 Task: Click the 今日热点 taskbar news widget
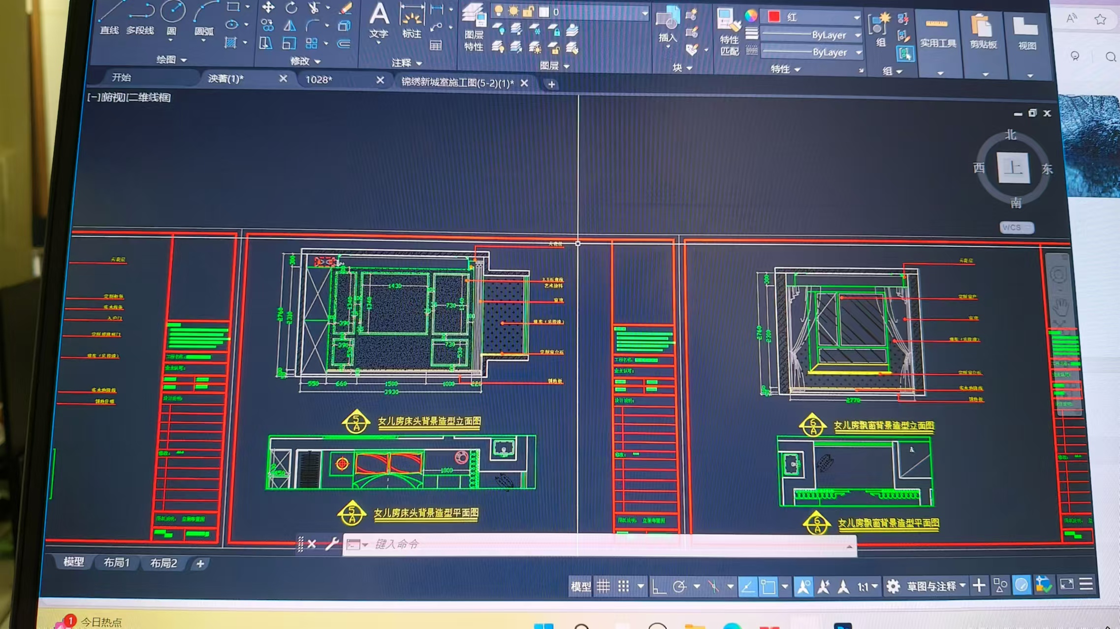pyautogui.click(x=101, y=622)
